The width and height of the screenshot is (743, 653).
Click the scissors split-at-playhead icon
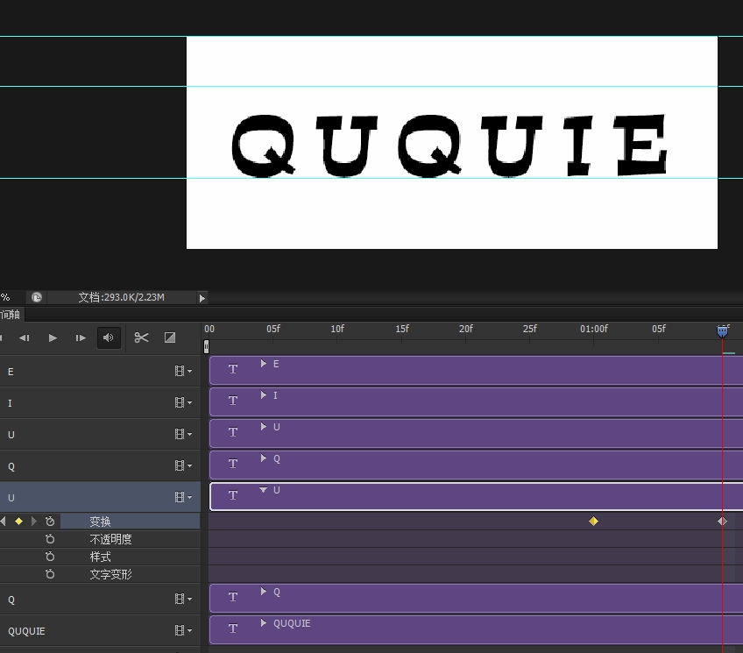(141, 337)
